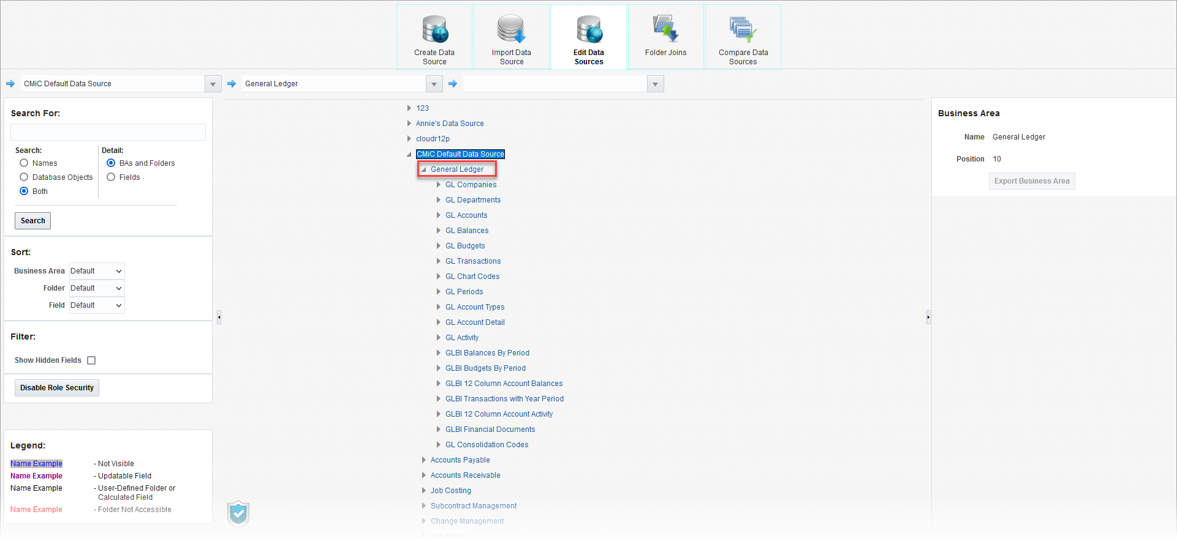Viewport: 1177px width, 539px height.
Task: Select GL Account Detail folder
Action: [x=475, y=322]
